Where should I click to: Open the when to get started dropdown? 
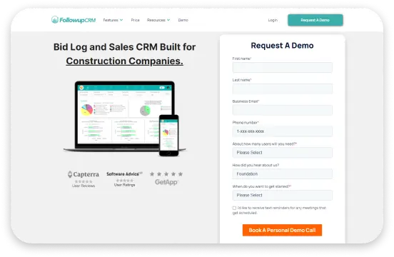click(283, 195)
